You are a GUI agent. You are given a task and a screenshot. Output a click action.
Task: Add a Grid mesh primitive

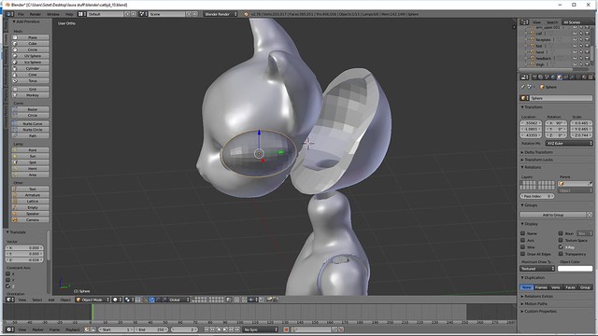point(30,90)
